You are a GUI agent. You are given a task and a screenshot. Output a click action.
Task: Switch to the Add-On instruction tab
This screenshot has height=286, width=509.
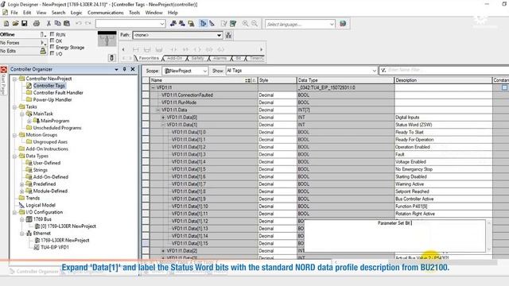[x=175, y=58]
